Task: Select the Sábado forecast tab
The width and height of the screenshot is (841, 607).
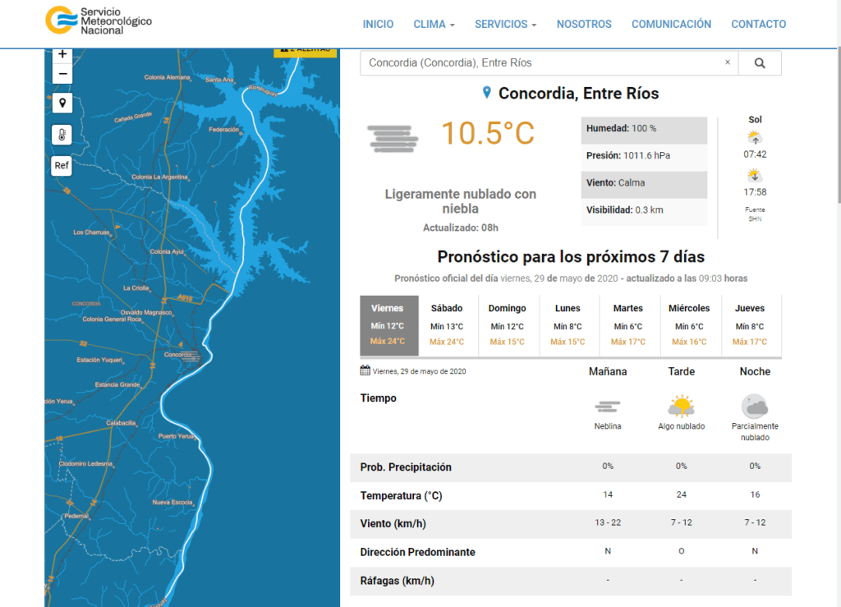Action: click(x=447, y=325)
